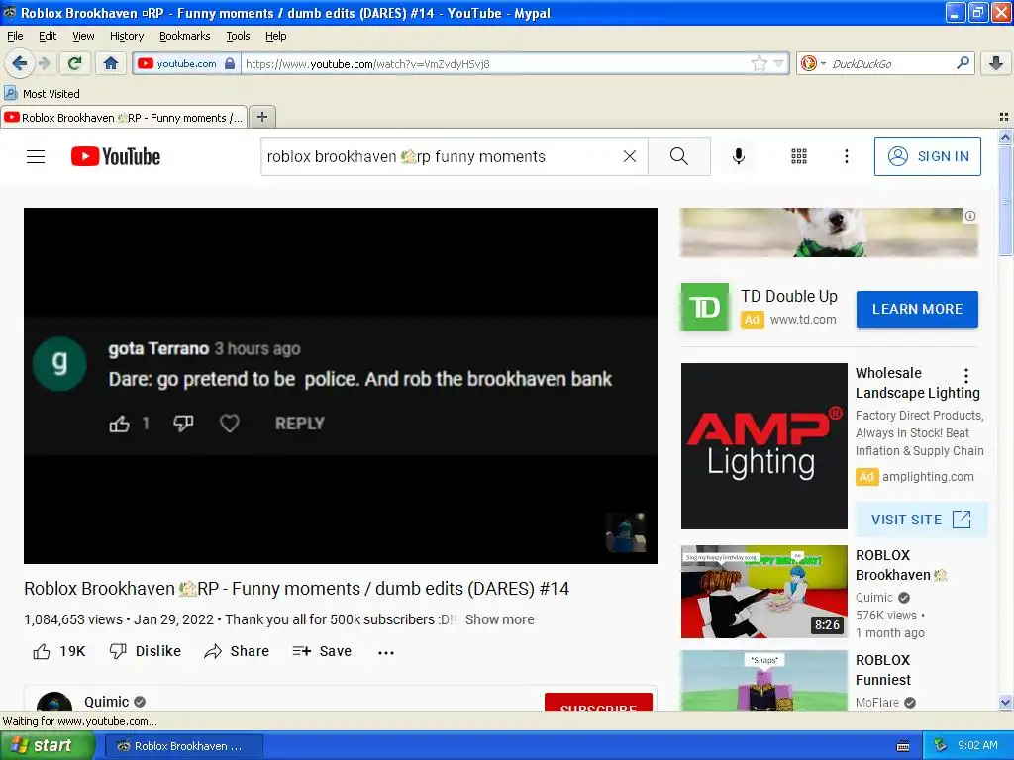Open the View menu
Screen dimensions: 1014x760
(83, 36)
